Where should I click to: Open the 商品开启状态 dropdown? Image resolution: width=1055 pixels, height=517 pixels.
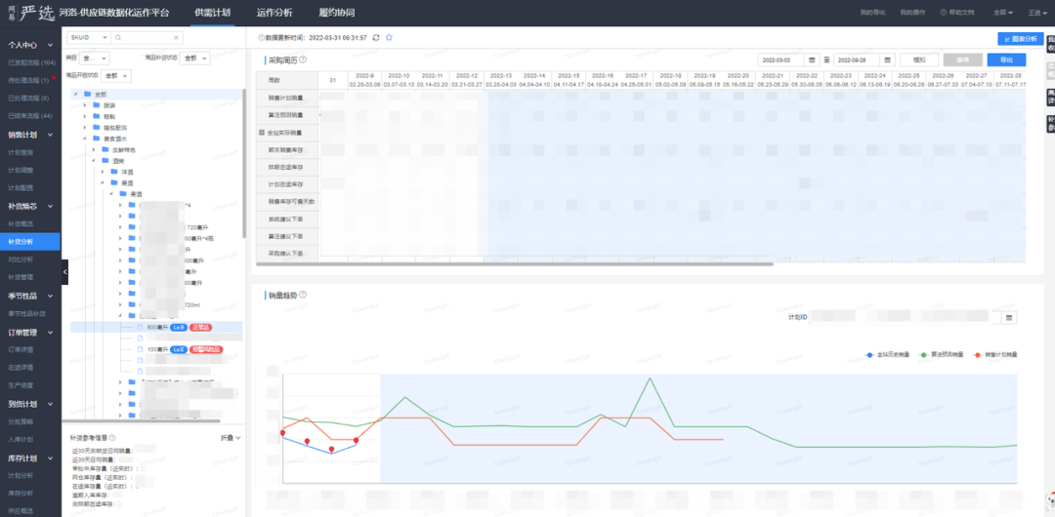pyautogui.click(x=115, y=75)
